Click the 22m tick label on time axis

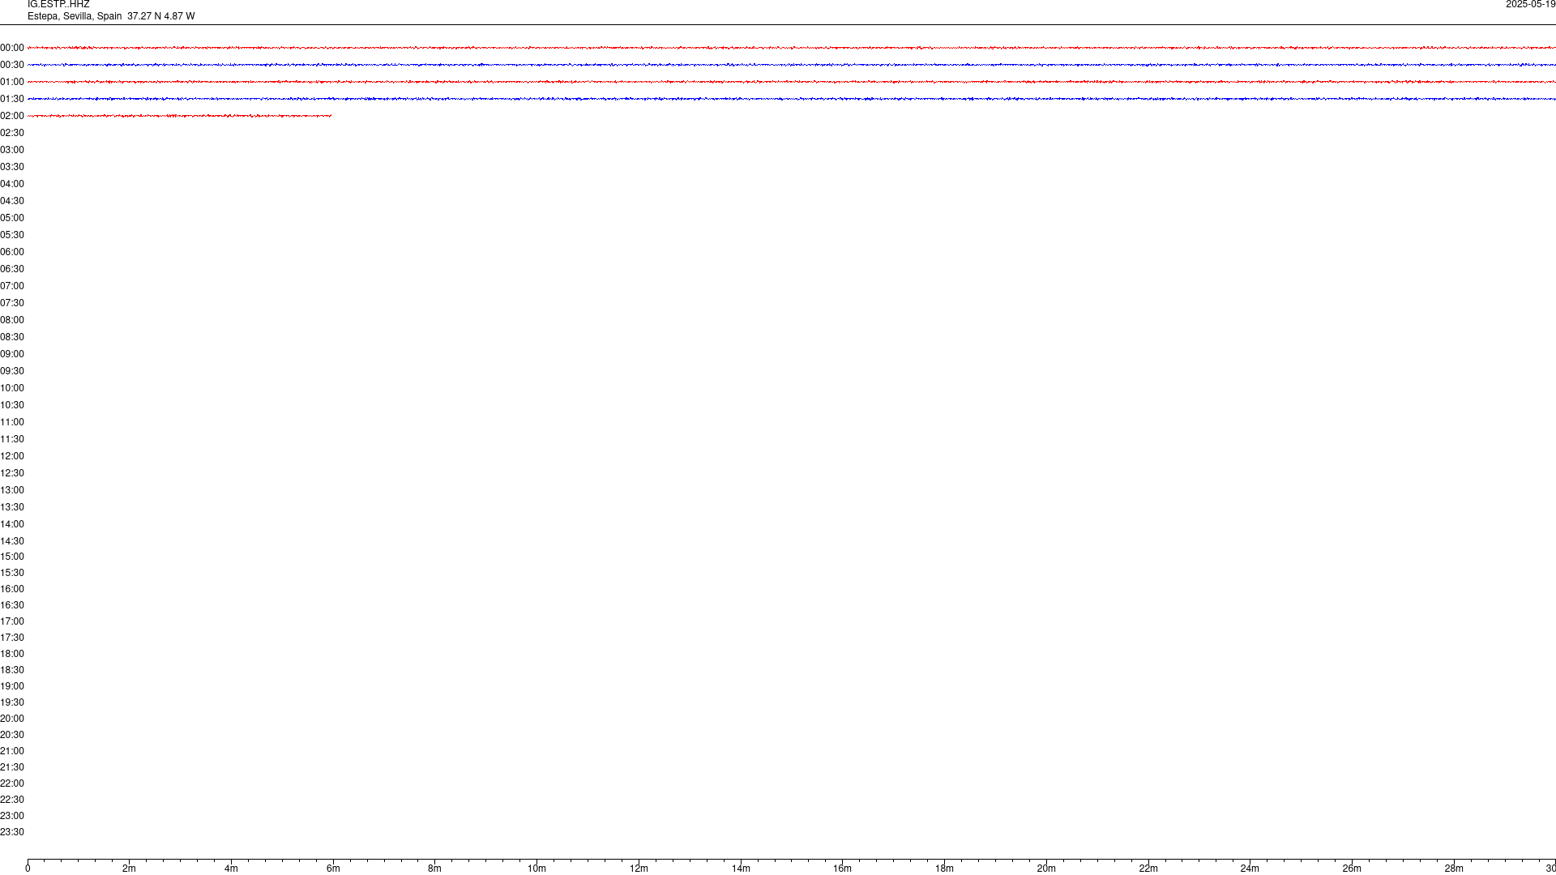[x=1148, y=869]
